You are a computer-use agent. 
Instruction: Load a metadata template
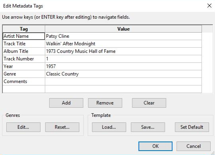(109, 127)
